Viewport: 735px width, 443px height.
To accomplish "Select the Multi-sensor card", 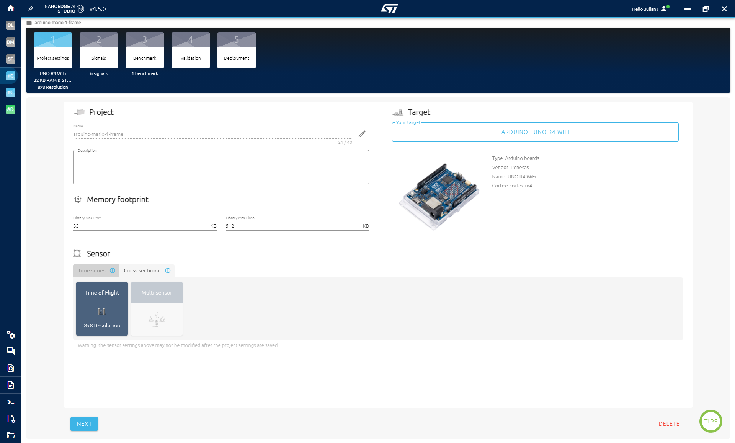I will click(157, 308).
